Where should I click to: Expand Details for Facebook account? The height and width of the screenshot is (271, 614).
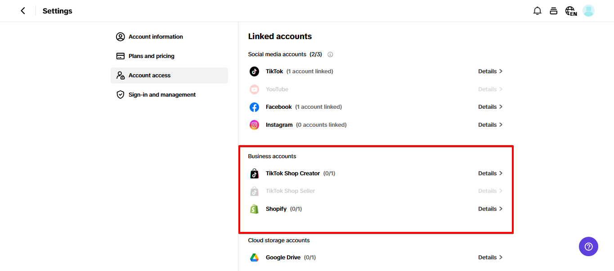tap(490, 107)
